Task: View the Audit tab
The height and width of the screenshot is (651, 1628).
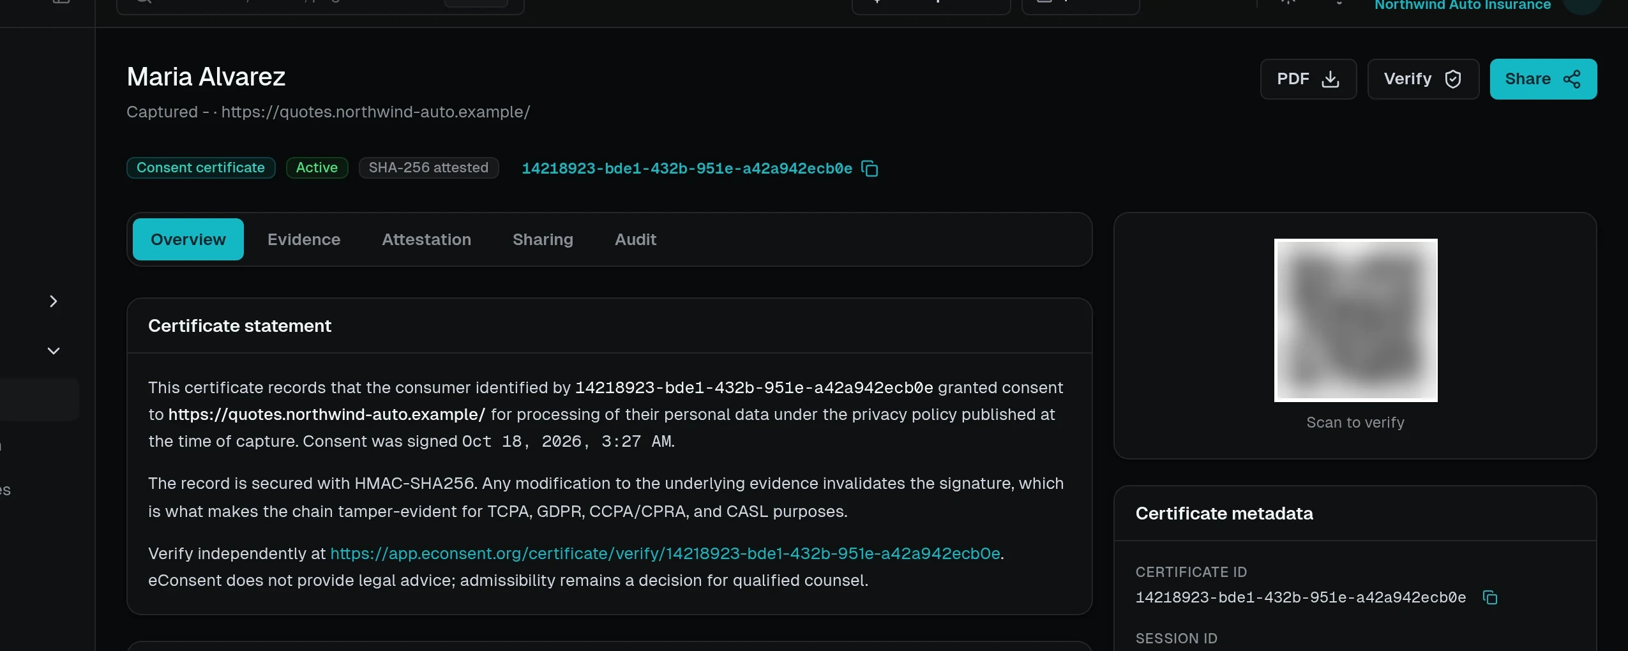Action: [x=635, y=239]
